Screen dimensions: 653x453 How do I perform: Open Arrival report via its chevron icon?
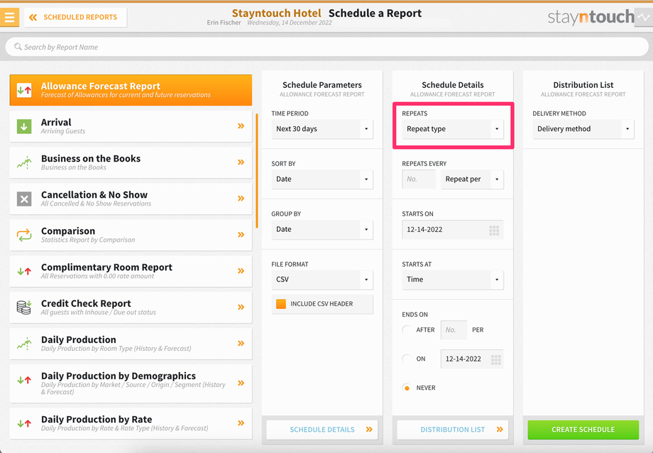tap(241, 126)
